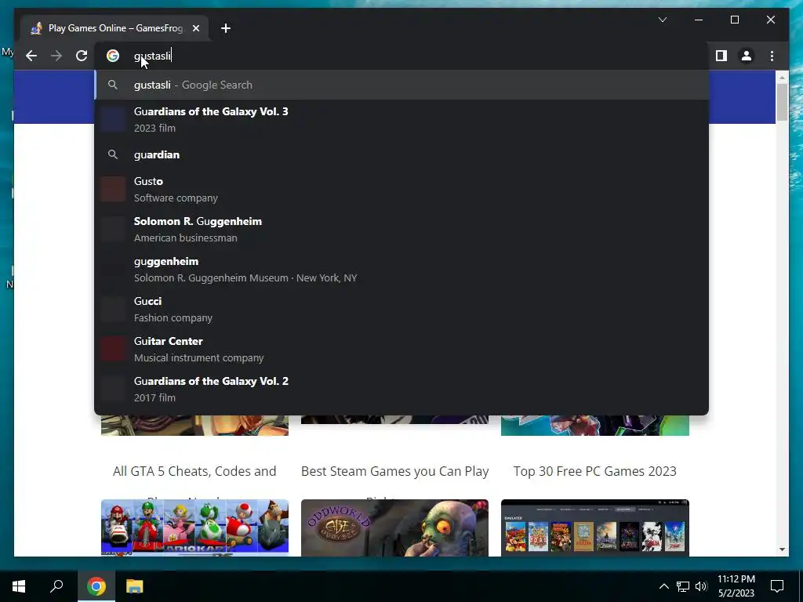
Task: Reload the page with the refresh icon
Action: click(82, 56)
